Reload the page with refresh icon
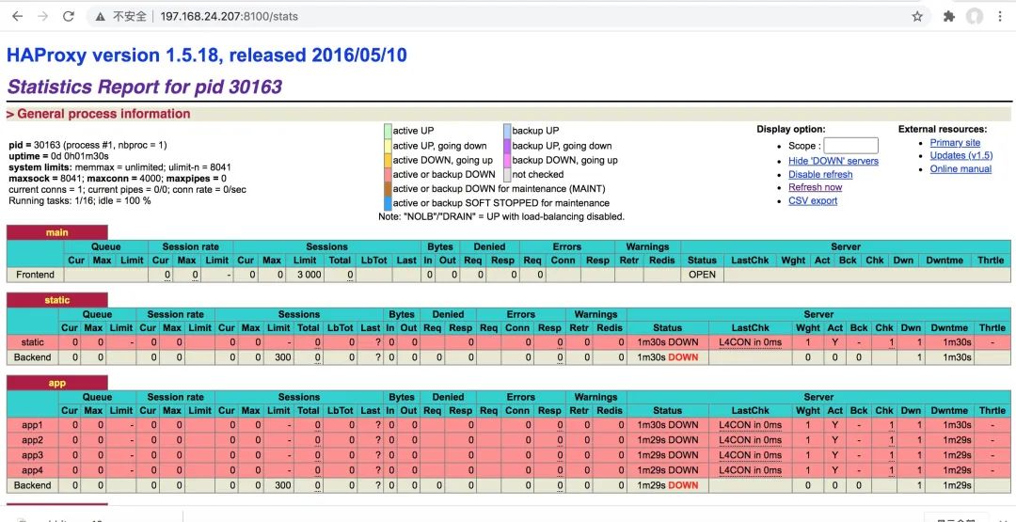Viewport: 1016px width, 522px height. [x=69, y=17]
